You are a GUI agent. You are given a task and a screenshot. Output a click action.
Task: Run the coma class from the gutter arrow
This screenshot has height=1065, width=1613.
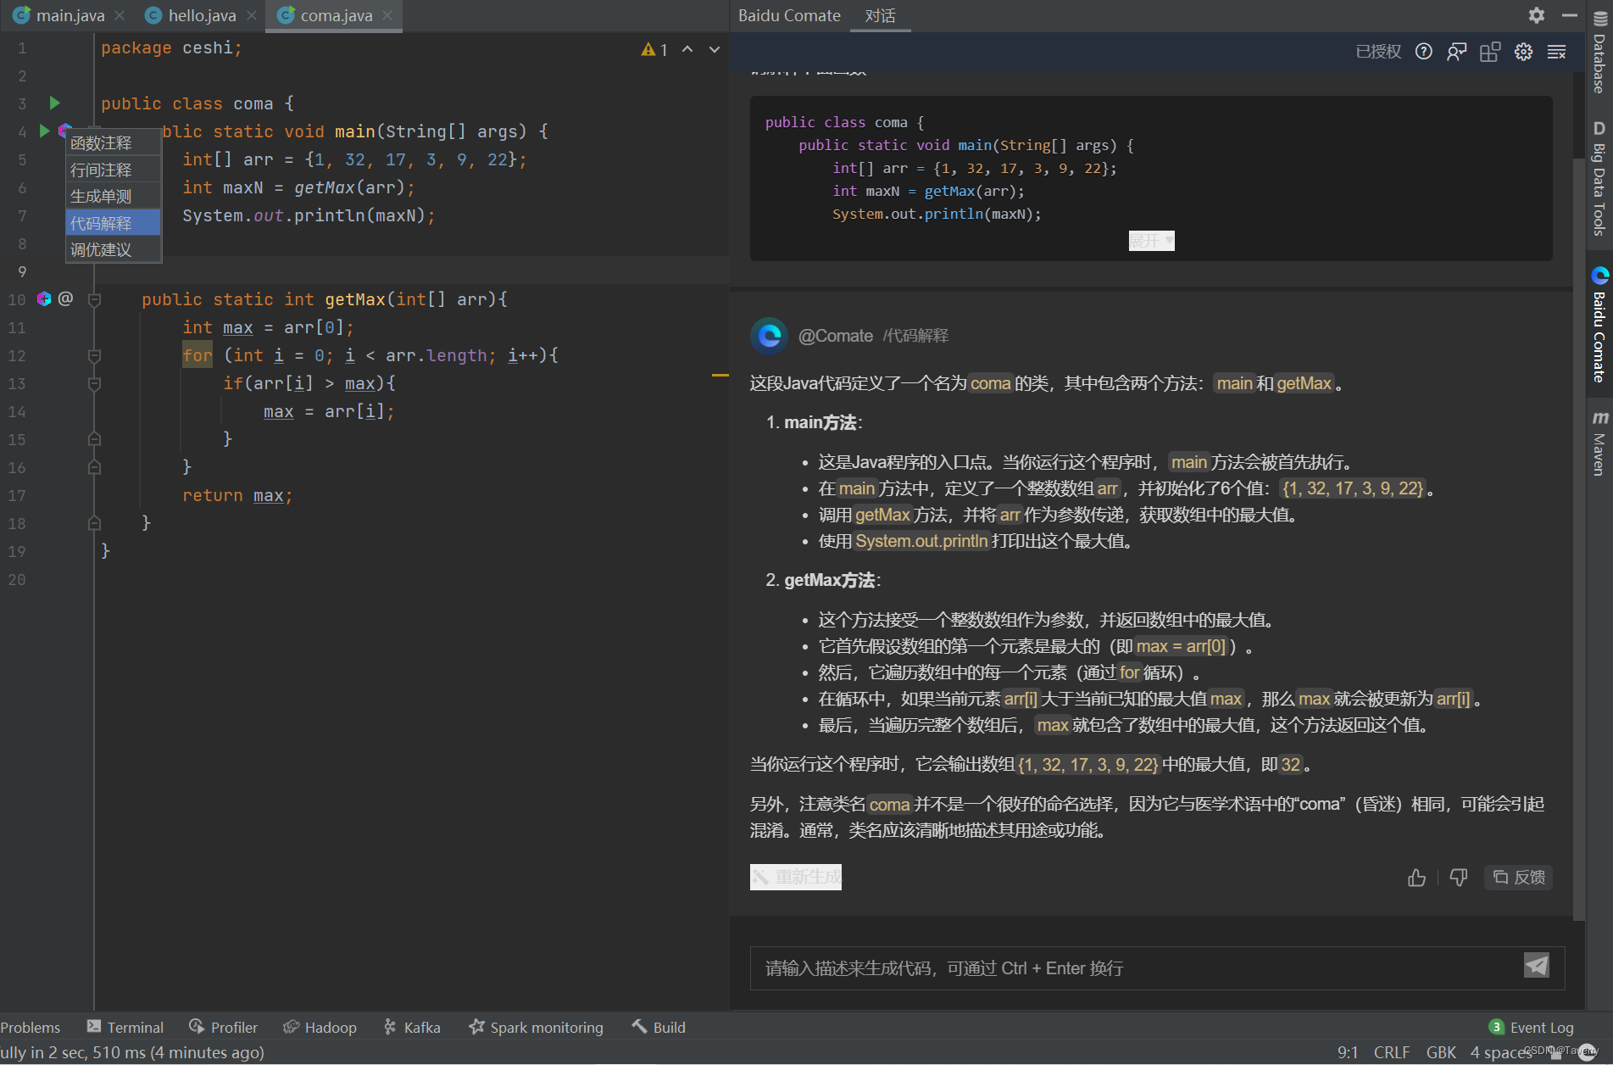(x=54, y=103)
